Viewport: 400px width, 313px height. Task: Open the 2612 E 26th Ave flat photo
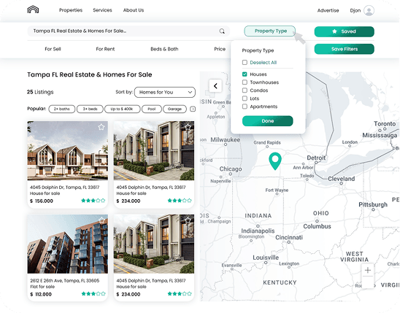(x=68, y=244)
